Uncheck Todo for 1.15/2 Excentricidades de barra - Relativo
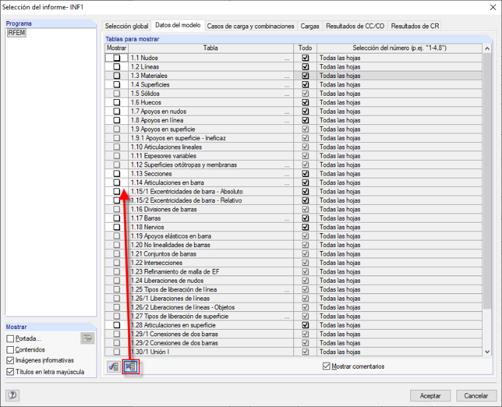This screenshot has width=502, height=407. tap(305, 200)
